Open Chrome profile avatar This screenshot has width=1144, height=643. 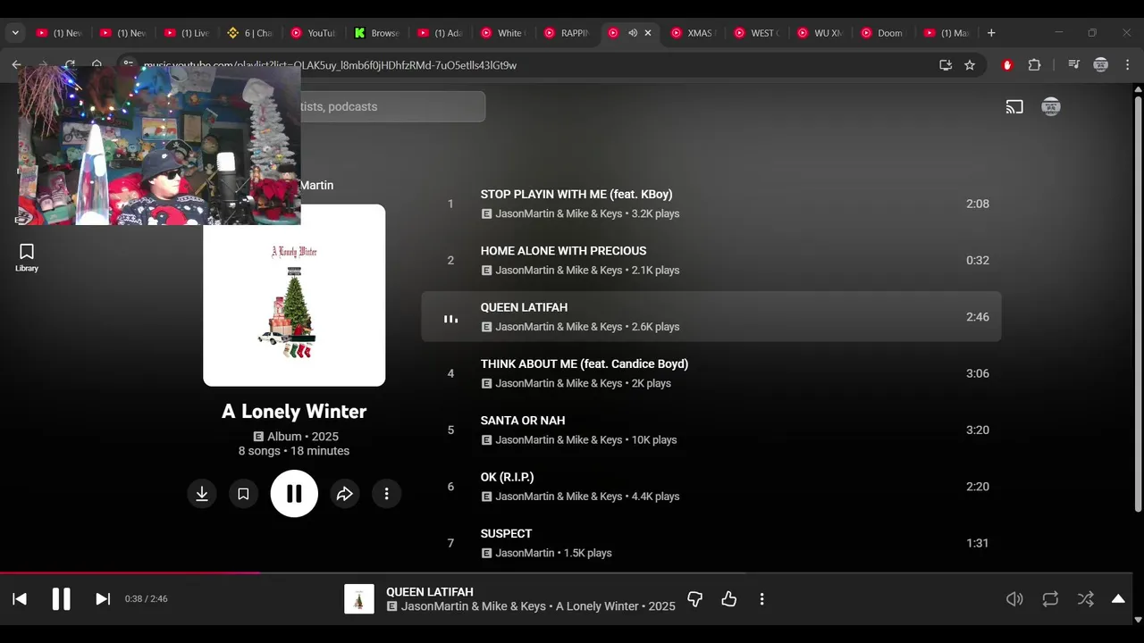pos(1101,65)
